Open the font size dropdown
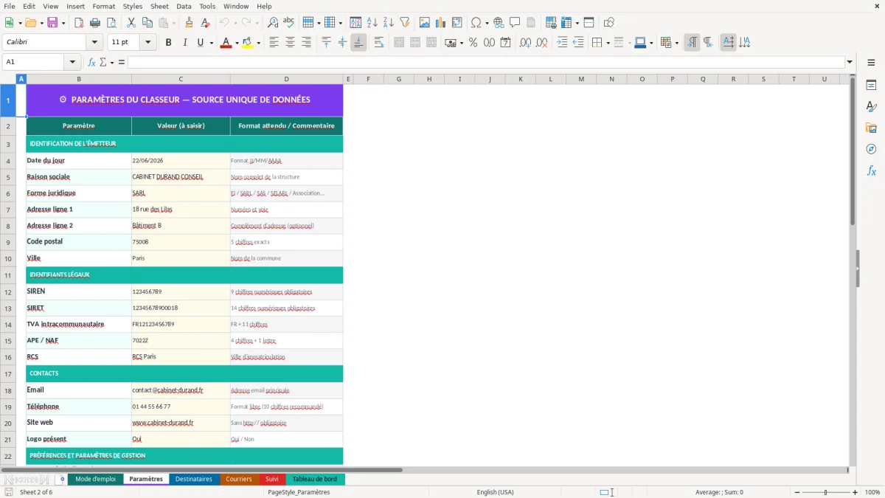 147,43
